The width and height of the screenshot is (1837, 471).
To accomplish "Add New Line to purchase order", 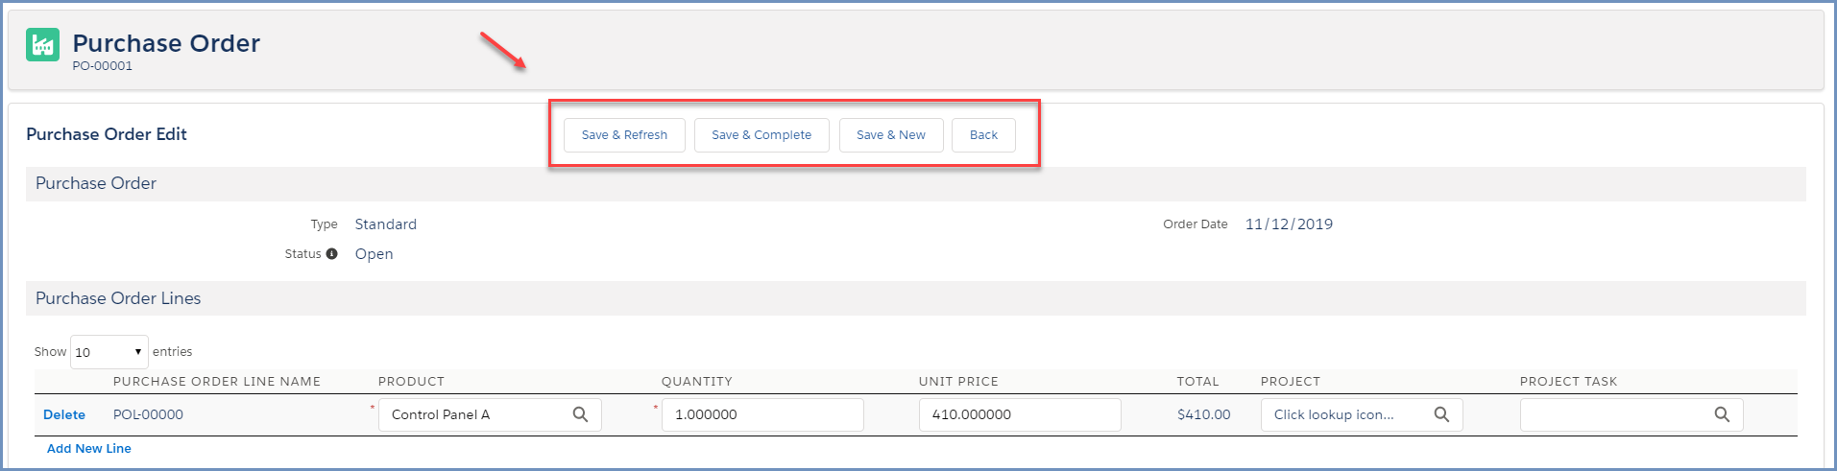I will click(89, 448).
